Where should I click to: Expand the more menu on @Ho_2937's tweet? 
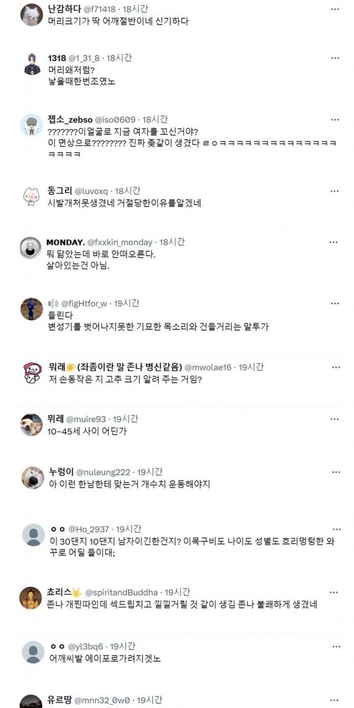335,529
